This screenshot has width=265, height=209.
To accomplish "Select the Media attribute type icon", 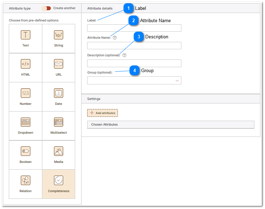I will [59, 151].
